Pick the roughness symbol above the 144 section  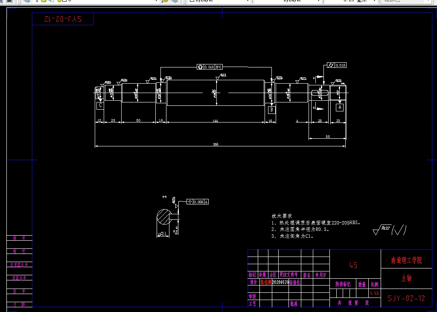coord(221,77)
